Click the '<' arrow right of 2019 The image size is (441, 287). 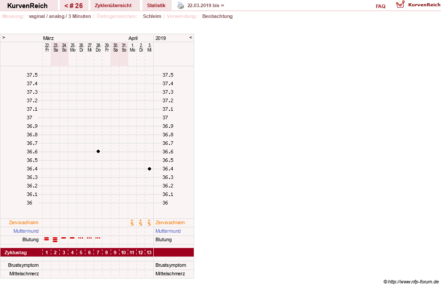click(191, 37)
